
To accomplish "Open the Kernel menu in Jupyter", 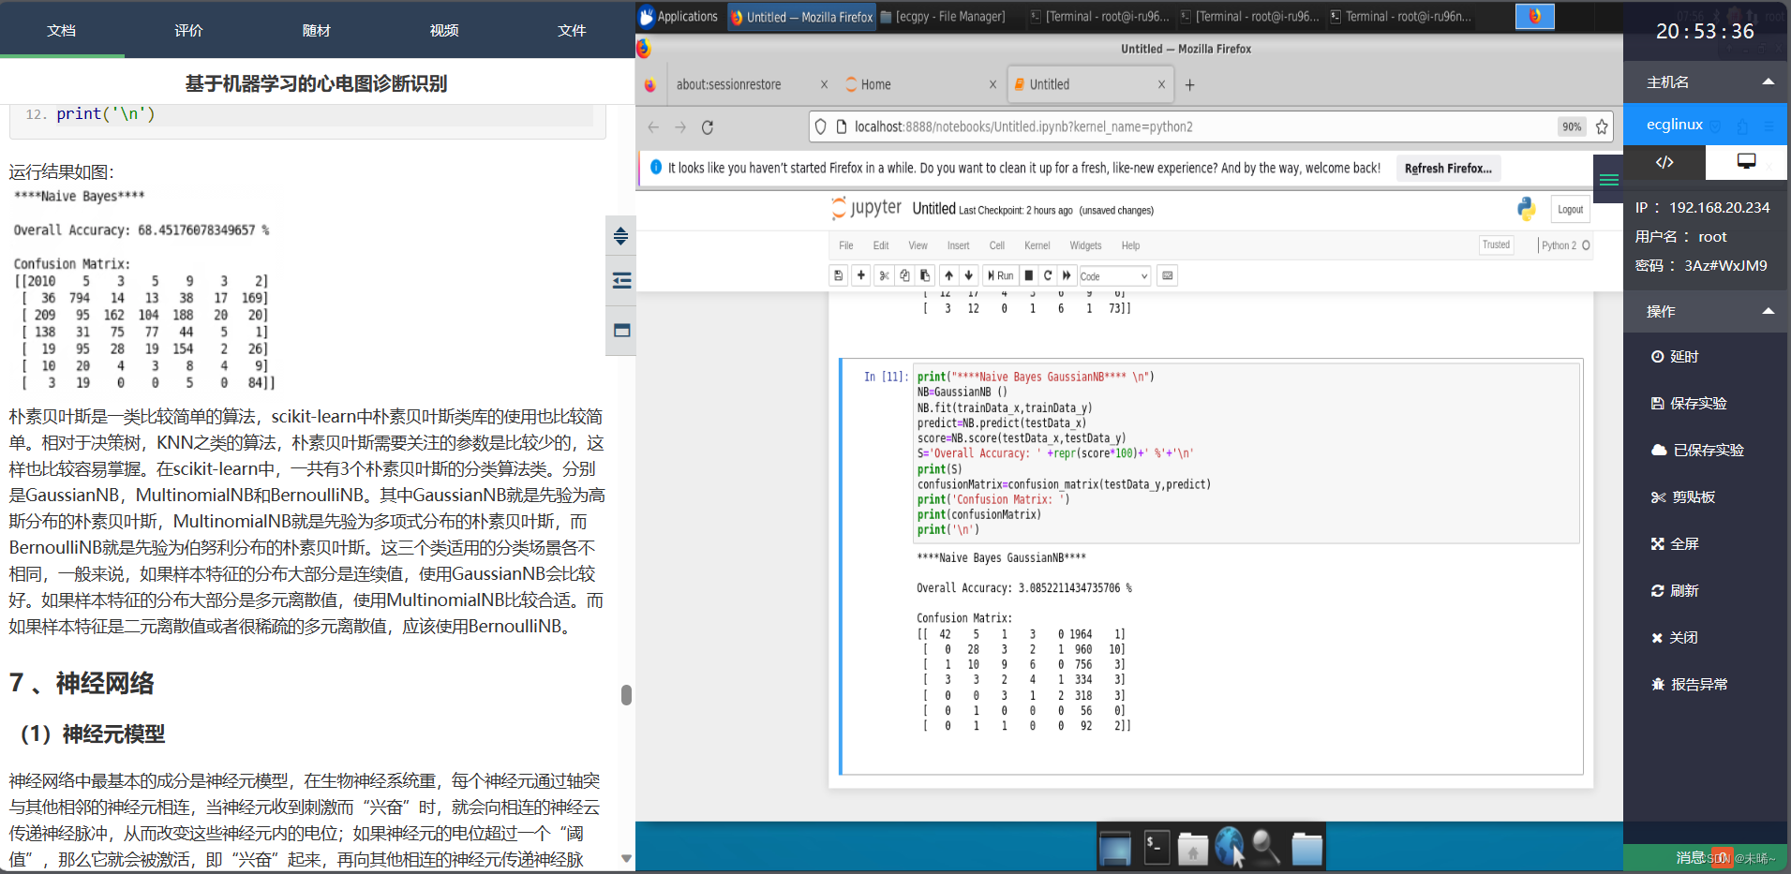I will pyautogui.click(x=1037, y=245).
